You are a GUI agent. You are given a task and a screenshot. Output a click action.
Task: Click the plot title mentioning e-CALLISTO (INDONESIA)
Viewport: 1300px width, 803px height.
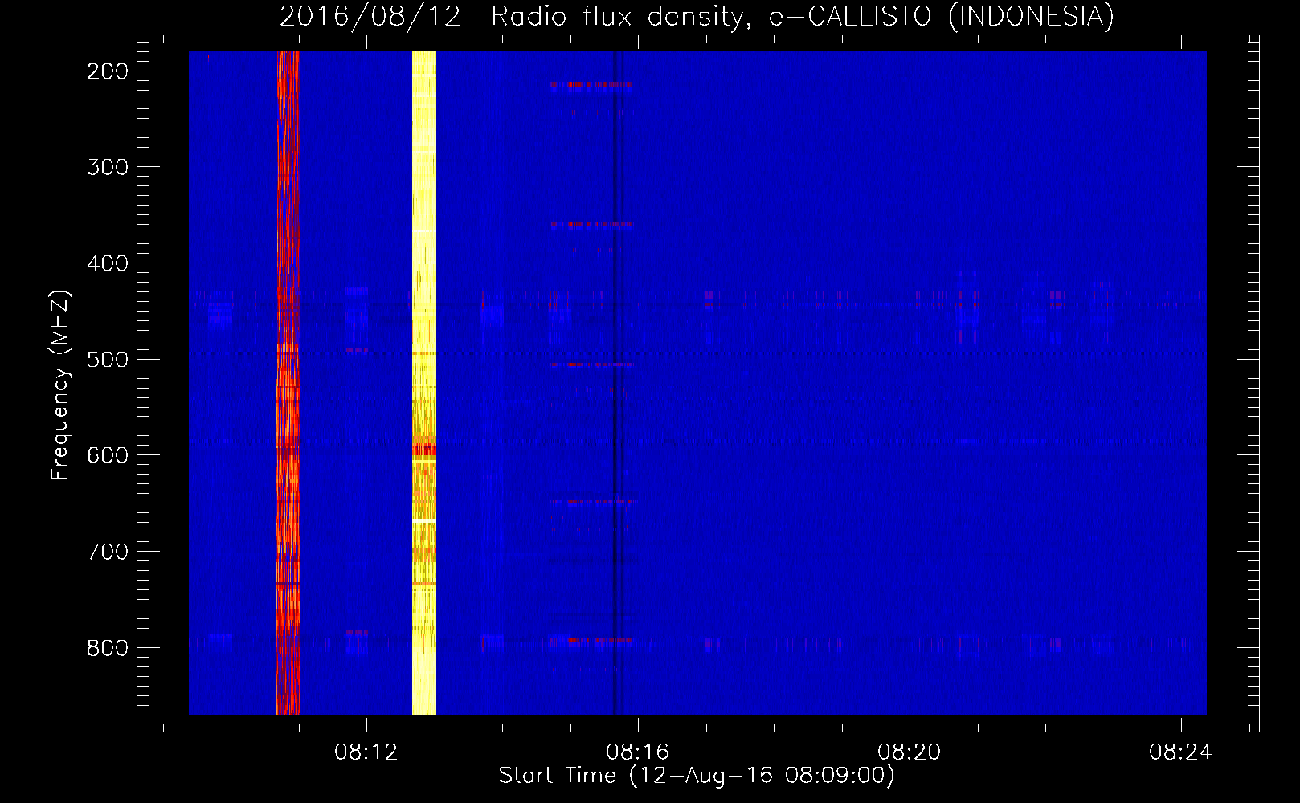(x=697, y=16)
